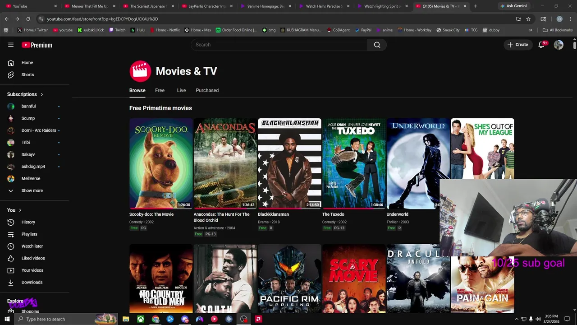Expand the You section chevron
This screenshot has width=577, height=325.
point(20,210)
